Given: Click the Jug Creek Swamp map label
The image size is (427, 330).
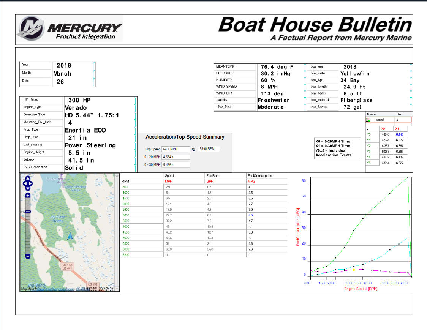Looking at the screenshot, I should [x=58, y=219].
